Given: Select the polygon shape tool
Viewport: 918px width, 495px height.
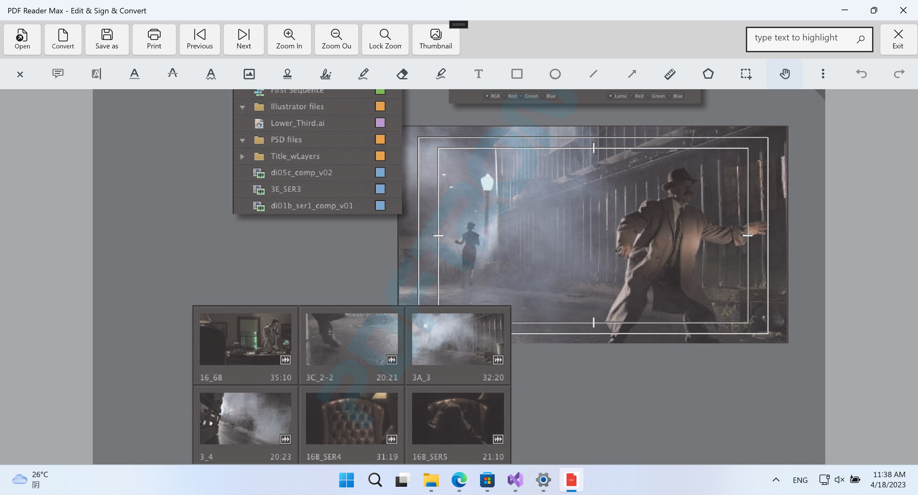Looking at the screenshot, I should pyautogui.click(x=708, y=74).
